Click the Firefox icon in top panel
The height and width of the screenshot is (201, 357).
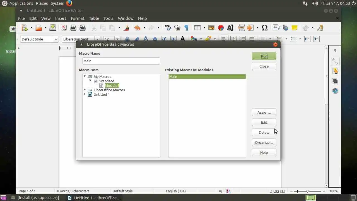tap(69, 3)
